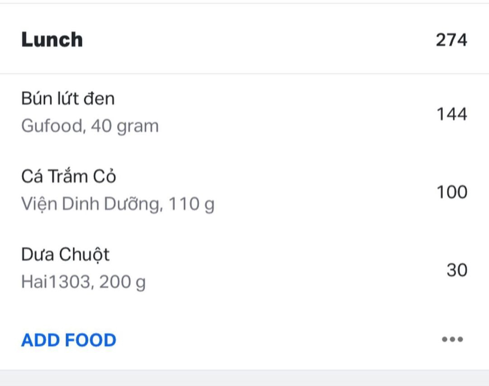Open the Lunch three-dot more options menu
The width and height of the screenshot is (489, 386).
452,339
